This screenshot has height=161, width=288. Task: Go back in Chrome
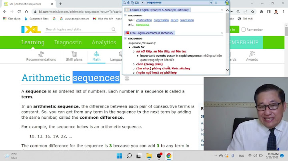pos(5,12)
